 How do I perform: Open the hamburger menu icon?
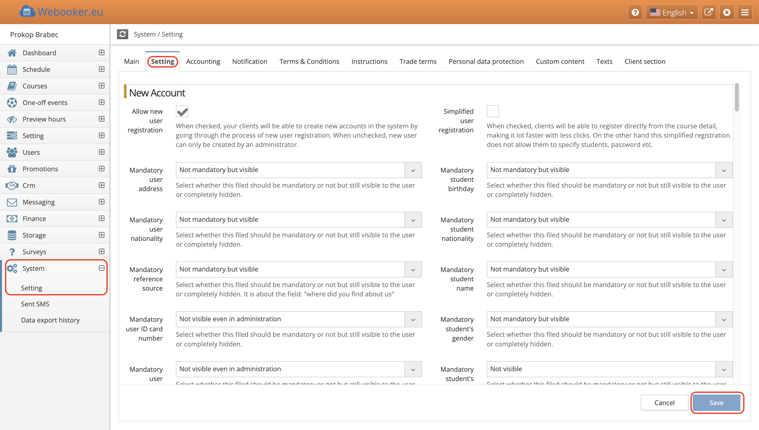coord(745,12)
